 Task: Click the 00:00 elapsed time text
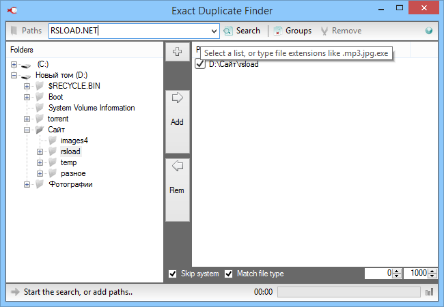click(x=264, y=292)
